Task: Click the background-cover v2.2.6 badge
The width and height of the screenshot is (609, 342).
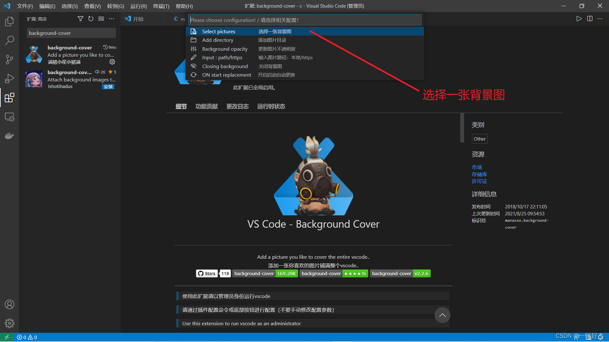Action: [400, 274]
